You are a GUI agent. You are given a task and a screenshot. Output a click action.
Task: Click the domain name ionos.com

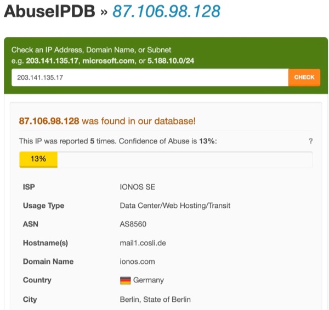coord(138,262)
